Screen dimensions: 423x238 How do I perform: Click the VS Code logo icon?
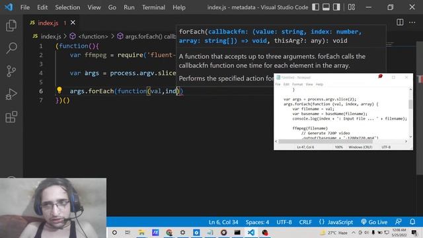click(x=9, y=7)
